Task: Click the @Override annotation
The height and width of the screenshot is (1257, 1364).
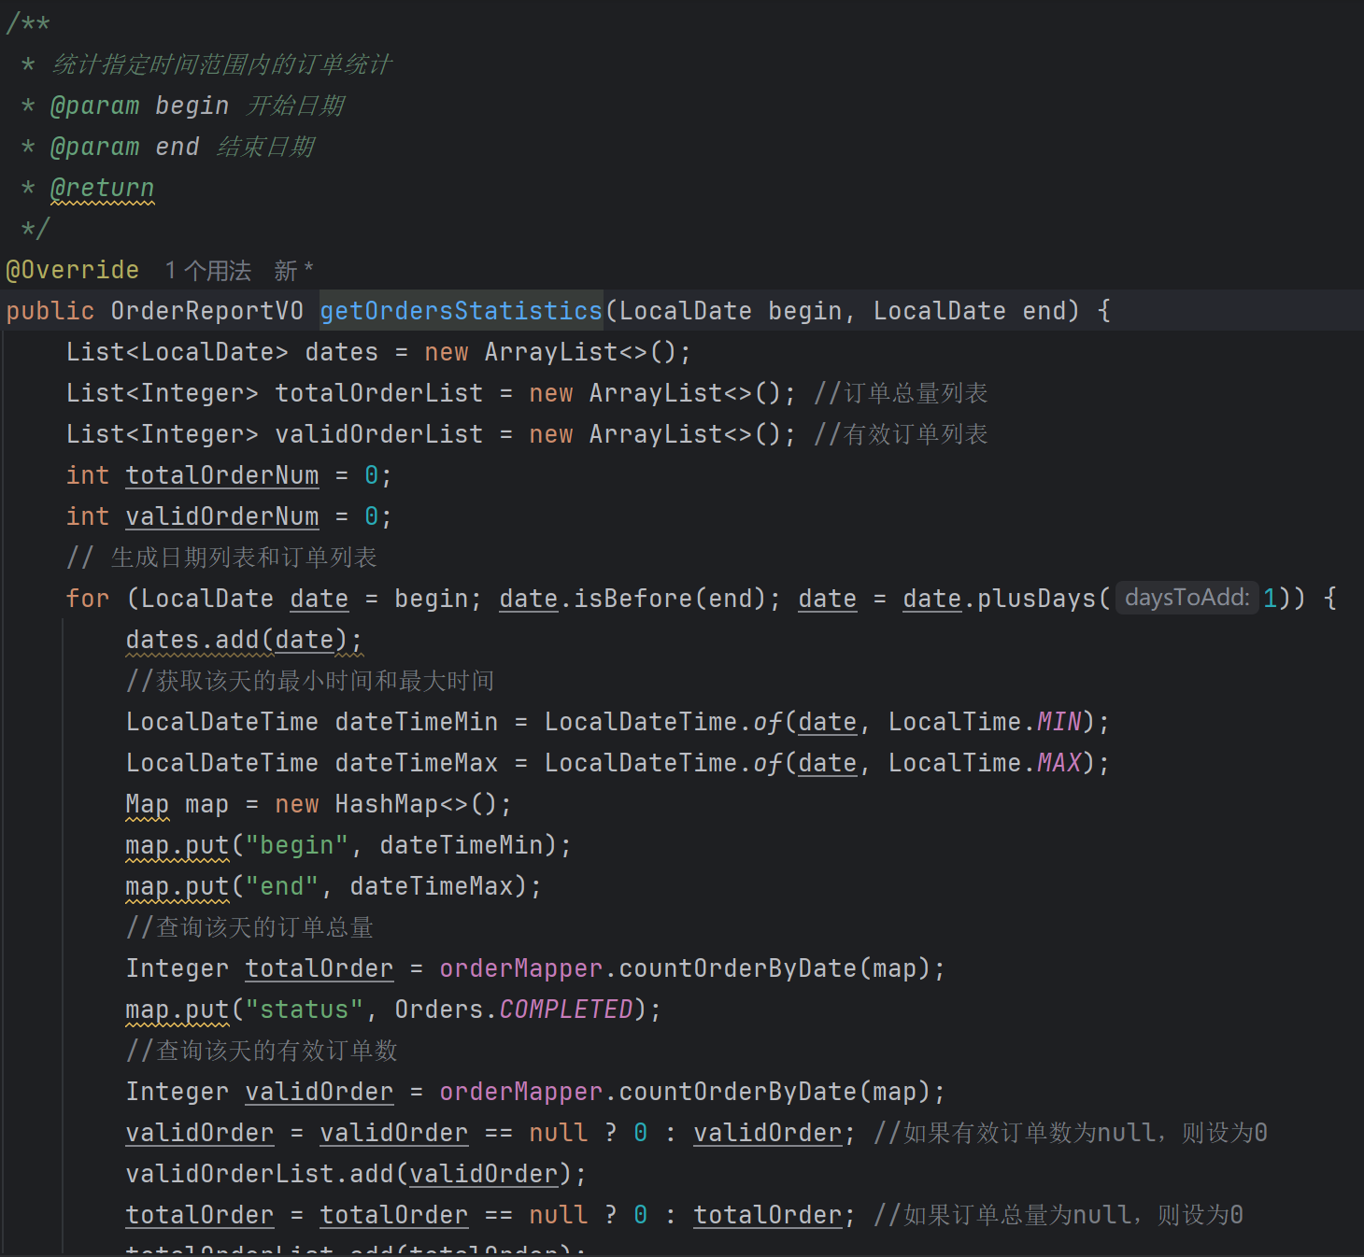Action: [x=73, y=271]
